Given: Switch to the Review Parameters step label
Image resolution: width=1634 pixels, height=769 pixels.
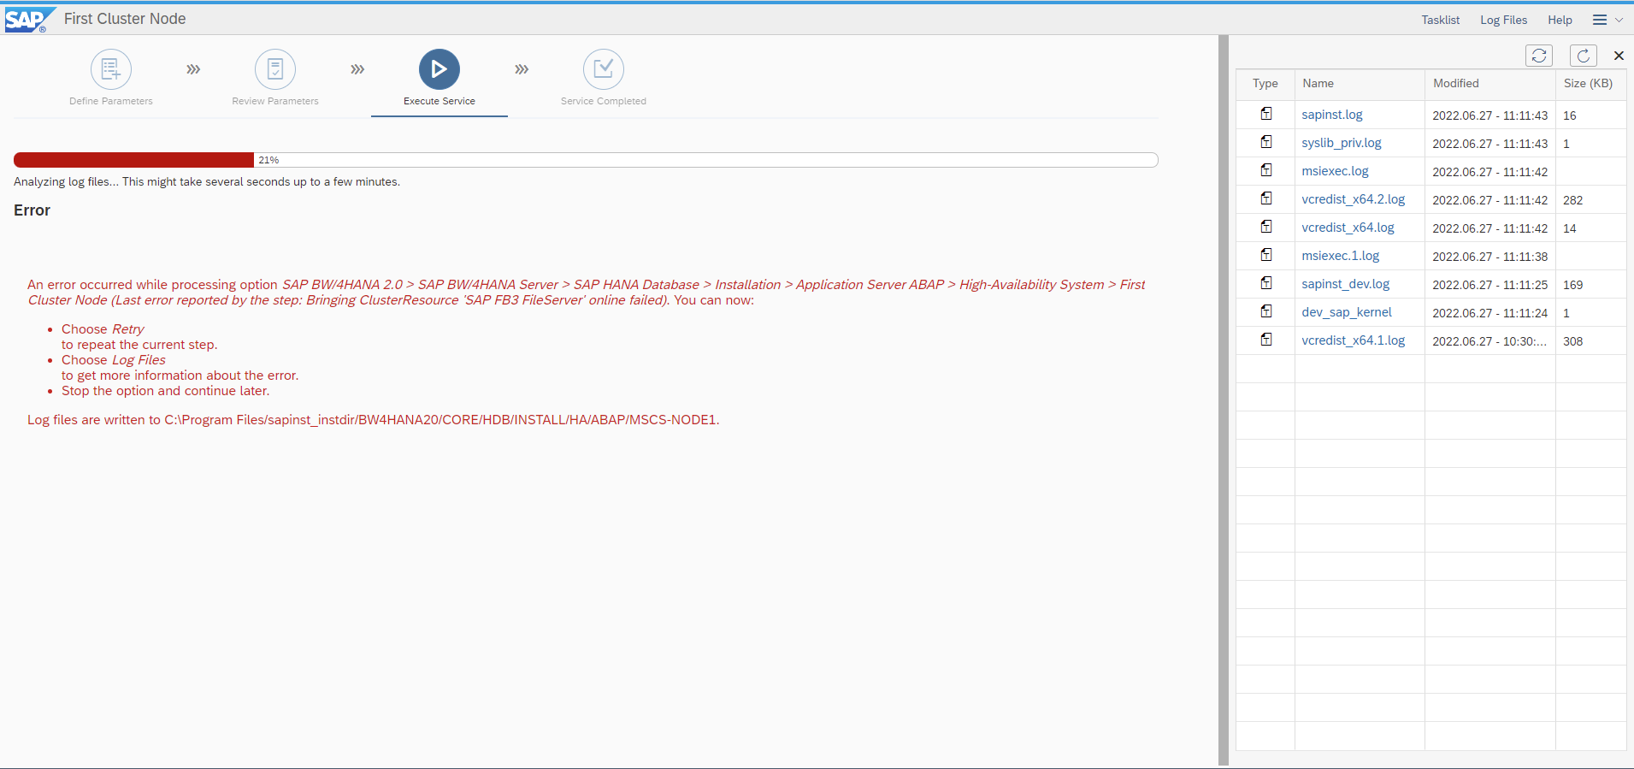Looking at the screenshot, I should click(275, 101).
